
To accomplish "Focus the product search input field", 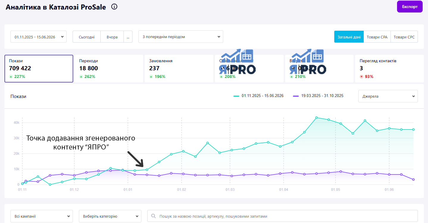I will tap(282, 216).
